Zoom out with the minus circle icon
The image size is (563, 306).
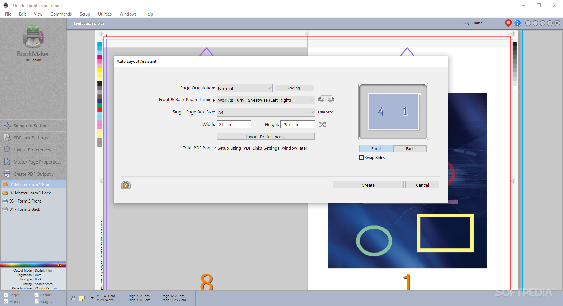coord(535,23)
